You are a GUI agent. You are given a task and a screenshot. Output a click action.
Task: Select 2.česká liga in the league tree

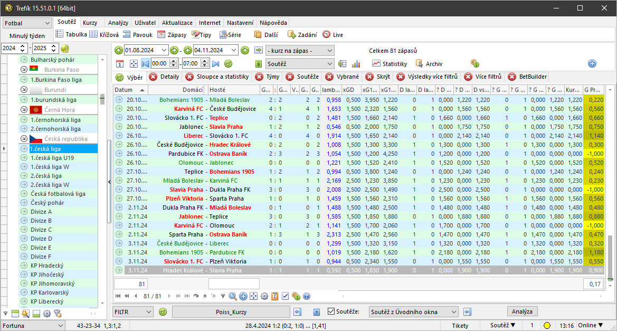click(x=58, y=176)
